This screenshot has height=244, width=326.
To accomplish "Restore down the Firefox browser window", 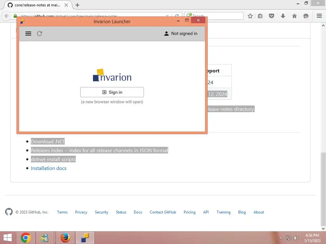I will pyautogui.click(x=306, y=3).
